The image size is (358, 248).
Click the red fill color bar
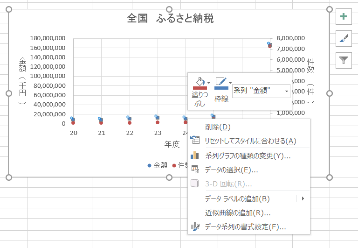point(200,88)
